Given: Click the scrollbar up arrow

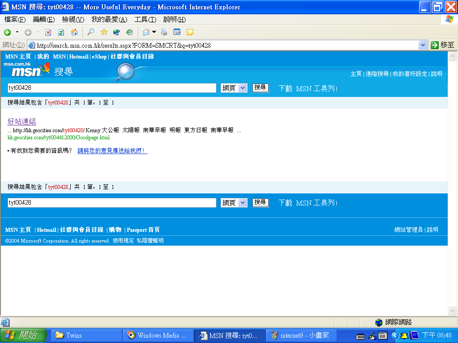Looking at the screenshot, I should 453,56.
